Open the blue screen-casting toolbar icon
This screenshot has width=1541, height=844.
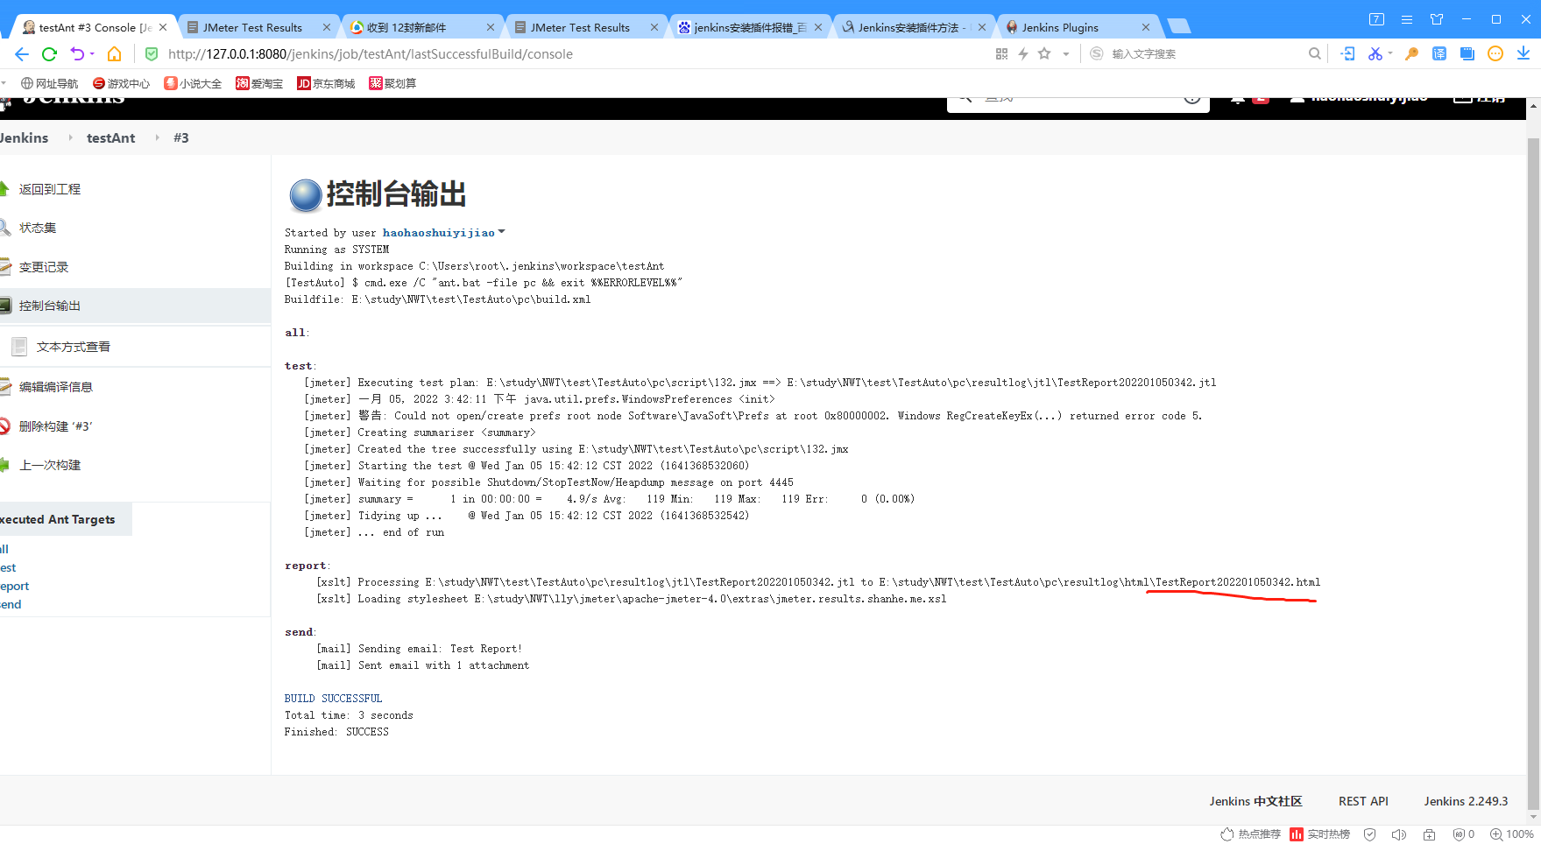coord(1467,54)
